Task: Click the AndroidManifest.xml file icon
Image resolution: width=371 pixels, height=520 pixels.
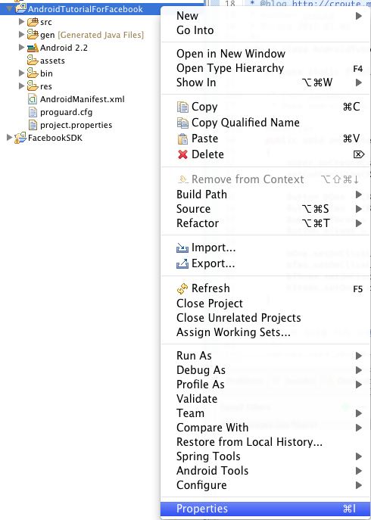Action: [33, 99]
